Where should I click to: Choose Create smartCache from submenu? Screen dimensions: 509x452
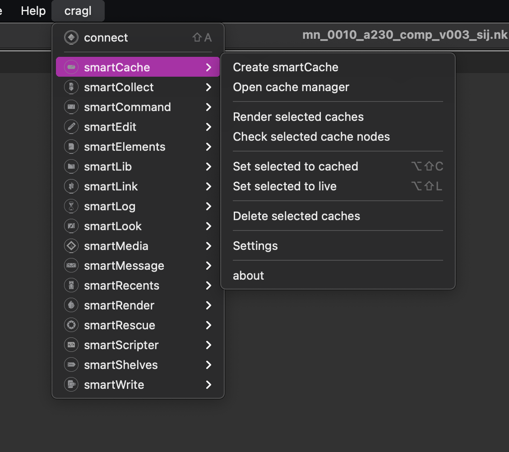(285, 67)
